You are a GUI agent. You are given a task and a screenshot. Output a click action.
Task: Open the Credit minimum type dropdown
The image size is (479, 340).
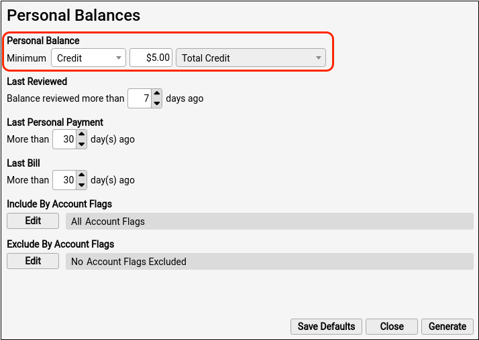(89, 58)
